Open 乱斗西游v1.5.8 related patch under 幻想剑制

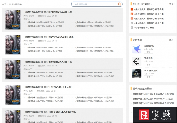[x=45, y=72]
